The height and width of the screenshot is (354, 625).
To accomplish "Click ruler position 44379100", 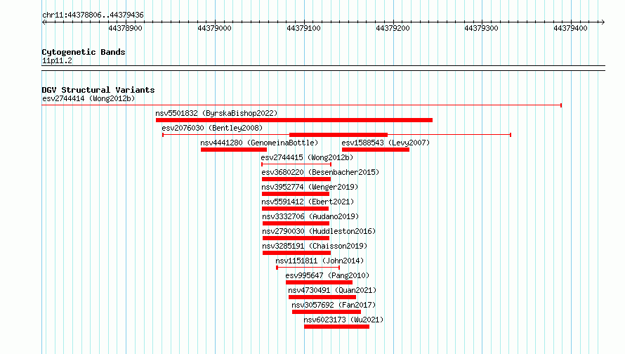I will pos(304,28).
